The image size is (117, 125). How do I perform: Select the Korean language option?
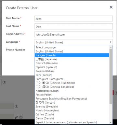click(72, 103)
